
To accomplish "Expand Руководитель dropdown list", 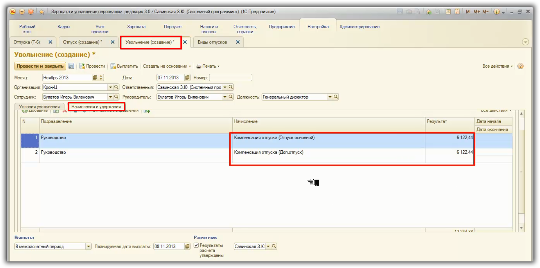I will 225,97.
